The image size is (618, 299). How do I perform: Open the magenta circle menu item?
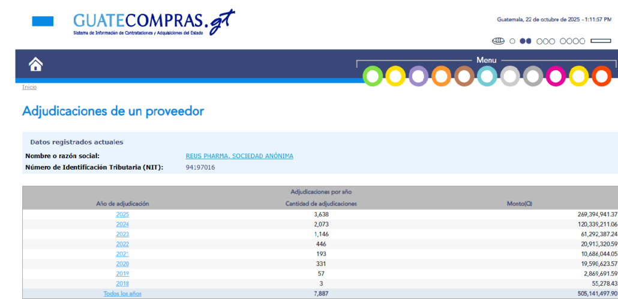556,76
